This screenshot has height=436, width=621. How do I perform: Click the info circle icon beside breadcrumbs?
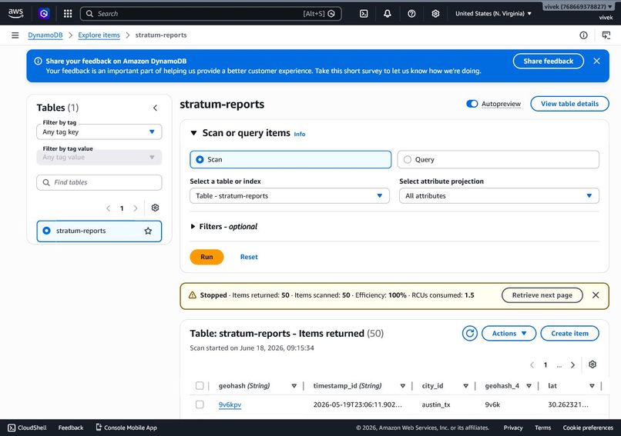pyautogui.click(x=583, y=35)
